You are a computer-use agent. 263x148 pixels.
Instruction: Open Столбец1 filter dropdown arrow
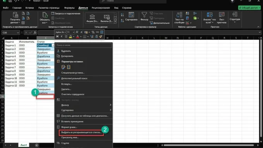click(53, 45)
